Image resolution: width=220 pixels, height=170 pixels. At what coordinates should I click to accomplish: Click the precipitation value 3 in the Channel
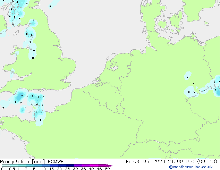[22, 95]
